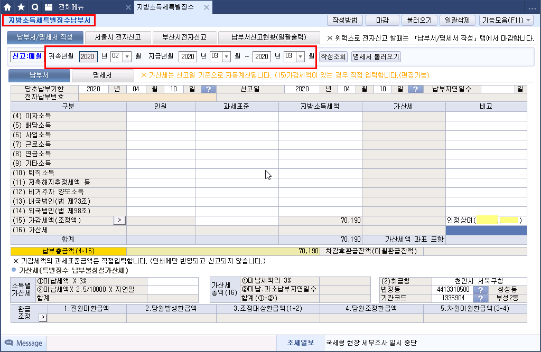The width and height of the screenshot is (541, 352).
Task: Open the 납부서신고현황(일괄출력) tab
Action: 269,37
